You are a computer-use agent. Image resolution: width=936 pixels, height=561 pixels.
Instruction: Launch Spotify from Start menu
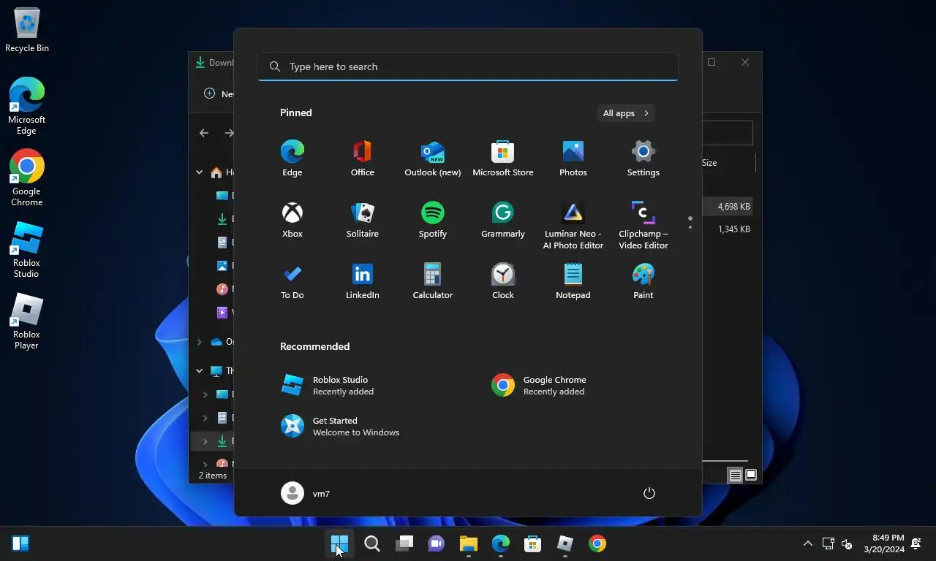click(x=432, y=220)
